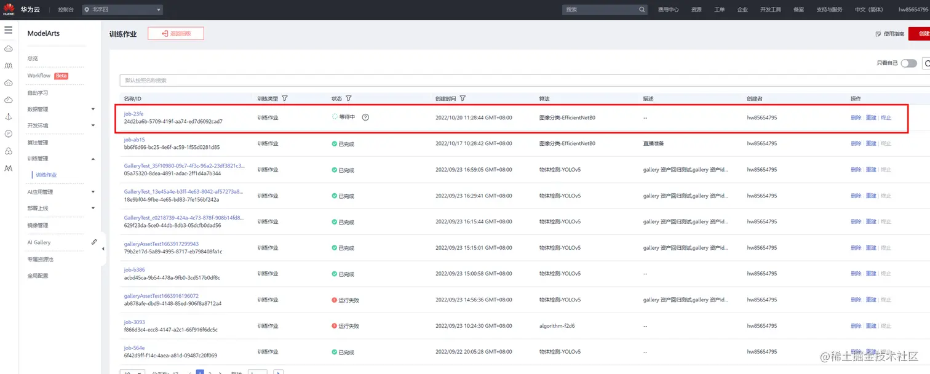Click the second icon in the left rail
The height and width of the screenshot is (374, 930).
tap(9, 65)
